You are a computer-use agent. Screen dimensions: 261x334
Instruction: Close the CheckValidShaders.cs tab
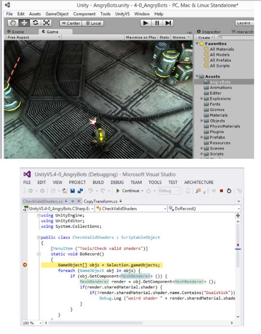click(x=79, y=201)
